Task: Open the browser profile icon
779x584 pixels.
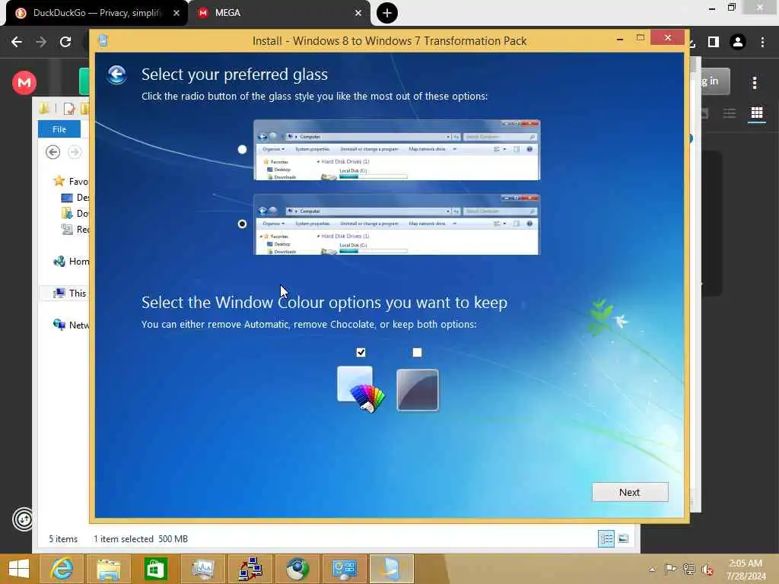Action: click(x=738, y=42)
